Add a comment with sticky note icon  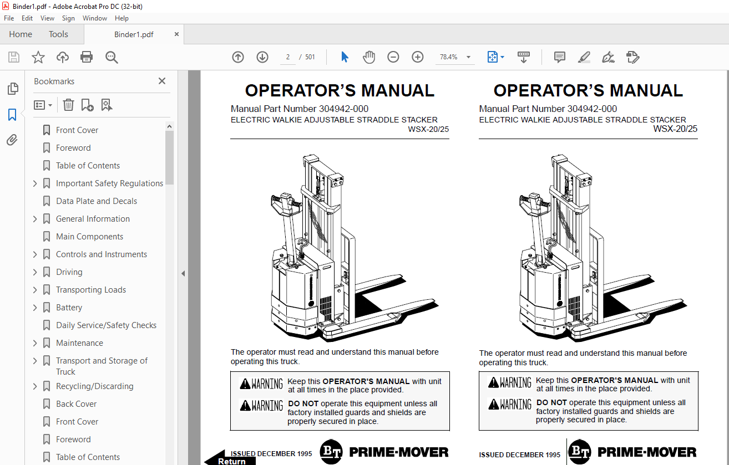pos(560,57)
